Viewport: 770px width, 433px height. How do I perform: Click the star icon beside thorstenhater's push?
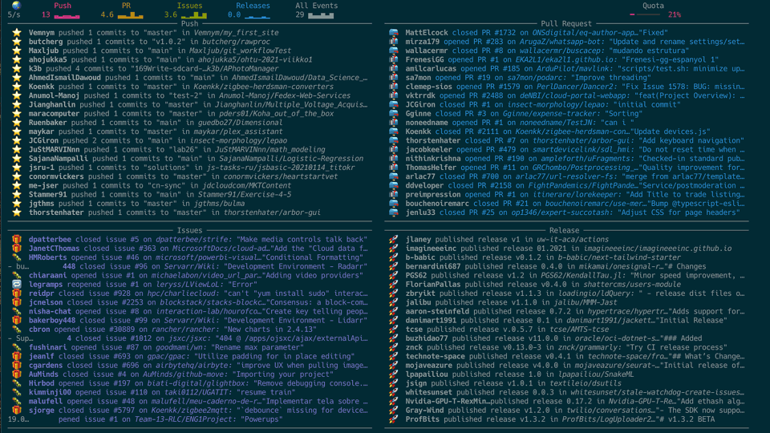pos(17,212)
